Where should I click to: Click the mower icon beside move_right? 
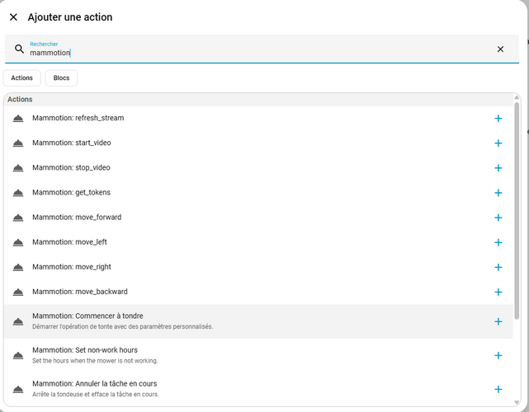point(18,267)
